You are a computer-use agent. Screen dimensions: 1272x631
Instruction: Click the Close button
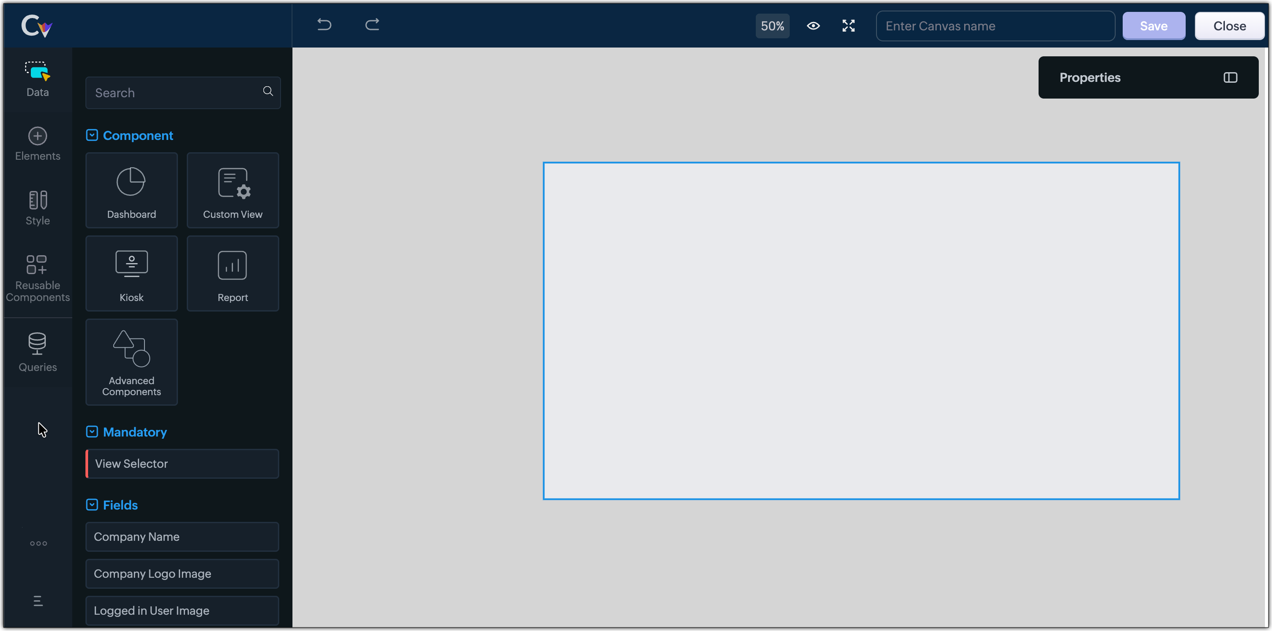click(1229, 26)
